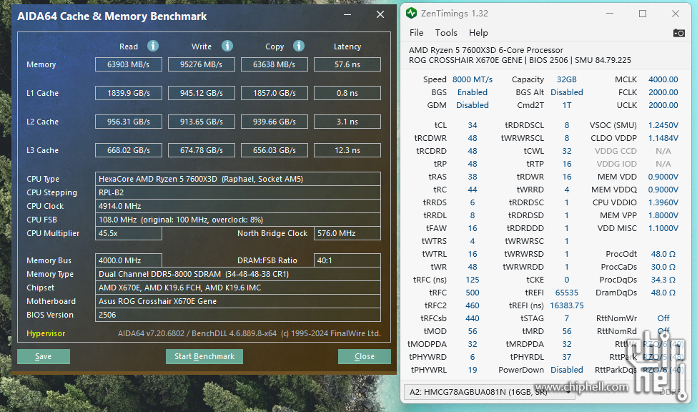The height and width of the screenshot is (412, 697).
Task: Click the Memory Bus 4000.0 MHz field
Action: 129,260
